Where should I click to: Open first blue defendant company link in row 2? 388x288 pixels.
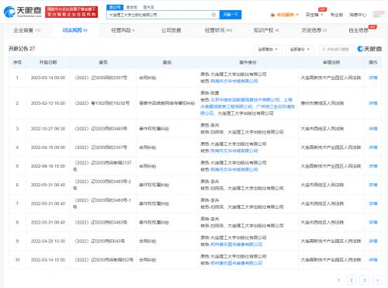point(245,99)
